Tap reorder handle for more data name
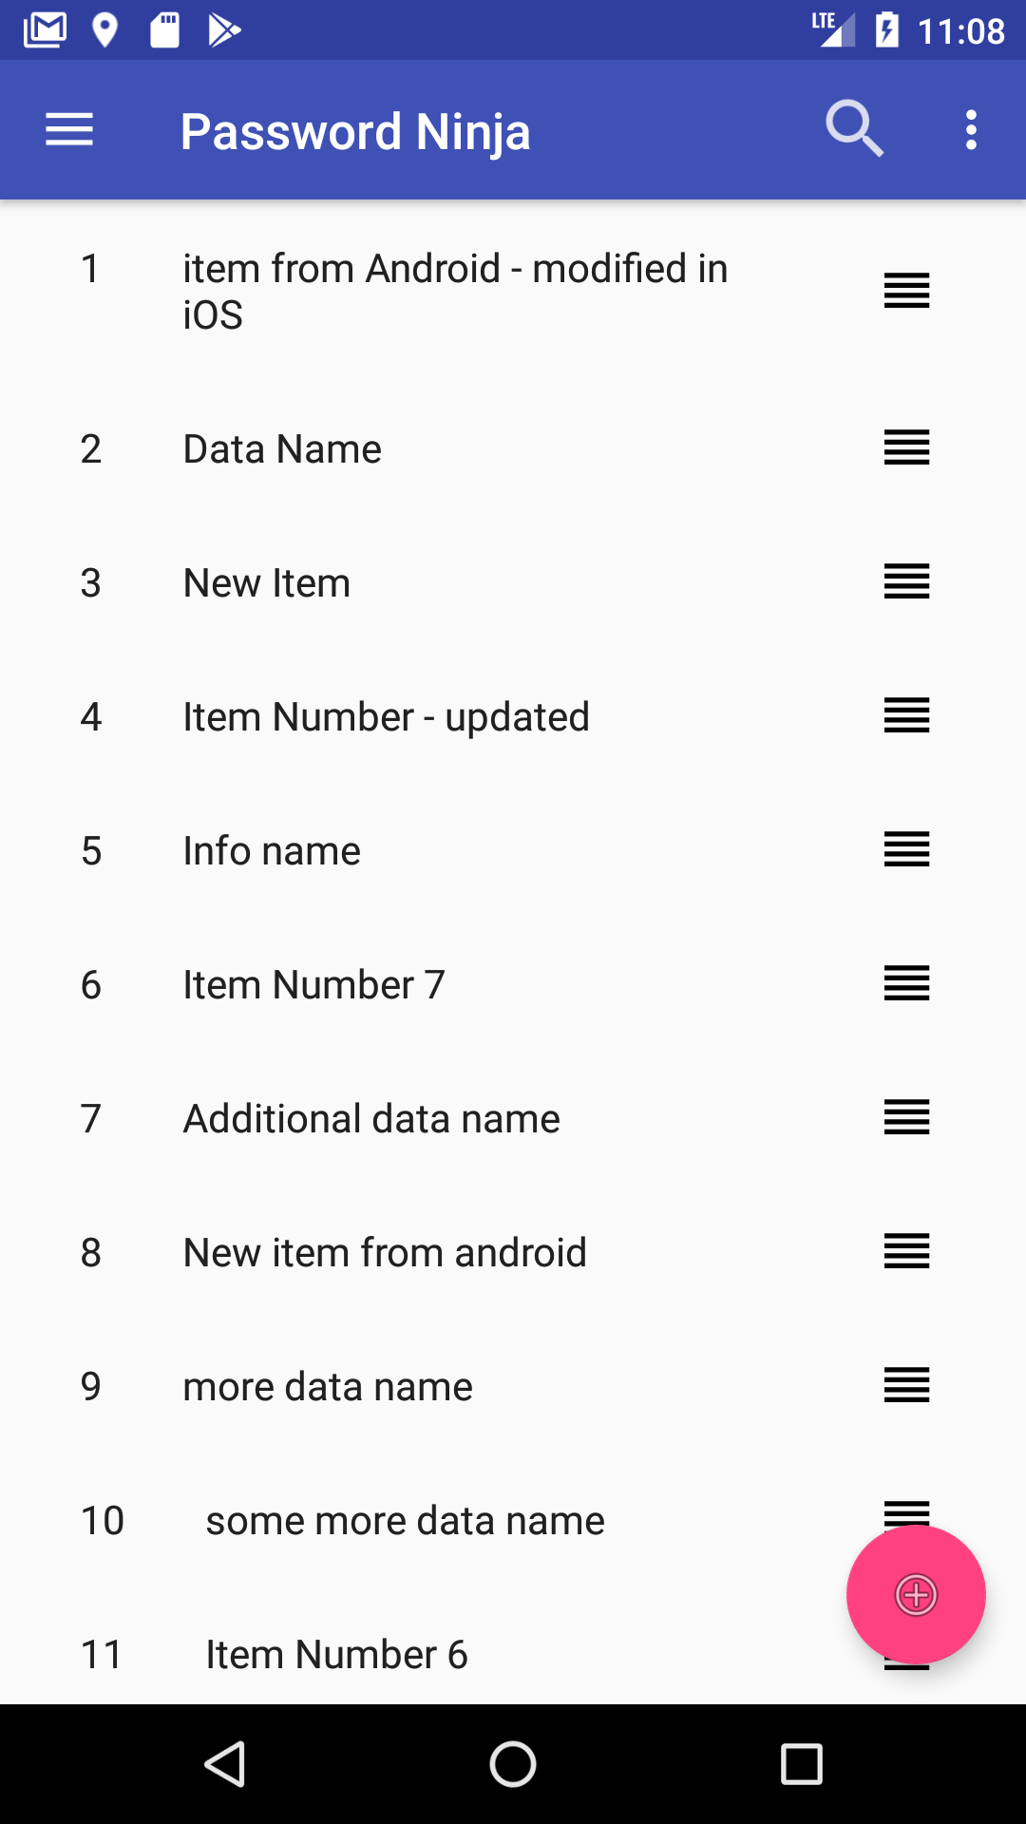 click(906, 1385)
